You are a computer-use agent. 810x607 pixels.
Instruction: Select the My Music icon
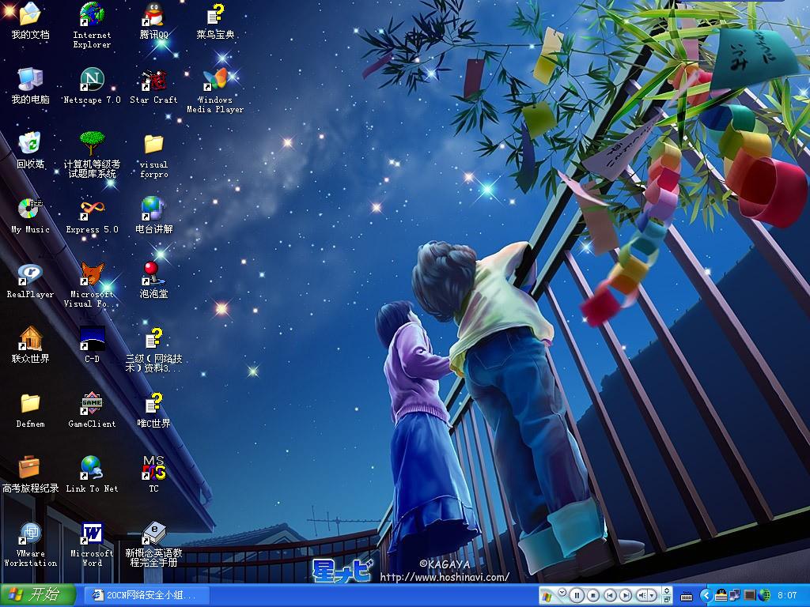tap(30, 216)
